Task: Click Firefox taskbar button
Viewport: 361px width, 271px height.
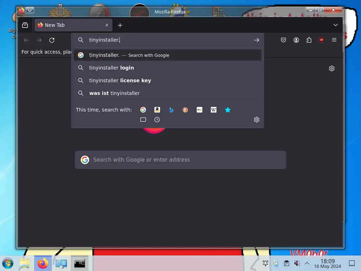Action: 43,263
